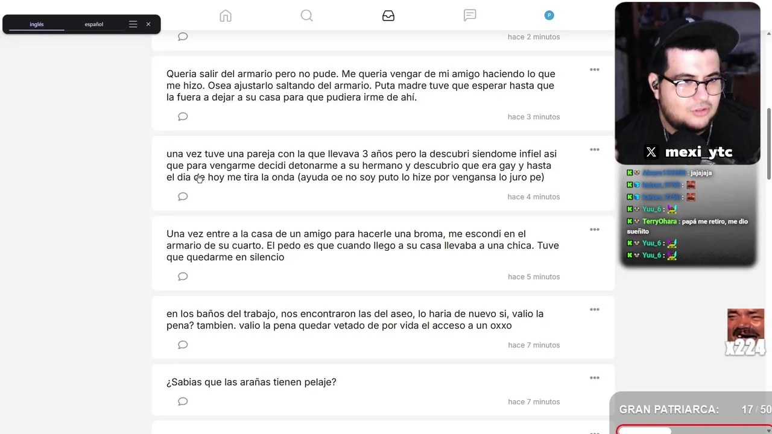
Task: Open the translator overlay hamburger menu
Action: [x=133, y=24]
